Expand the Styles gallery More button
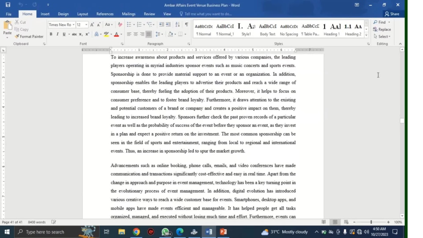 click(x=366, y=35)
